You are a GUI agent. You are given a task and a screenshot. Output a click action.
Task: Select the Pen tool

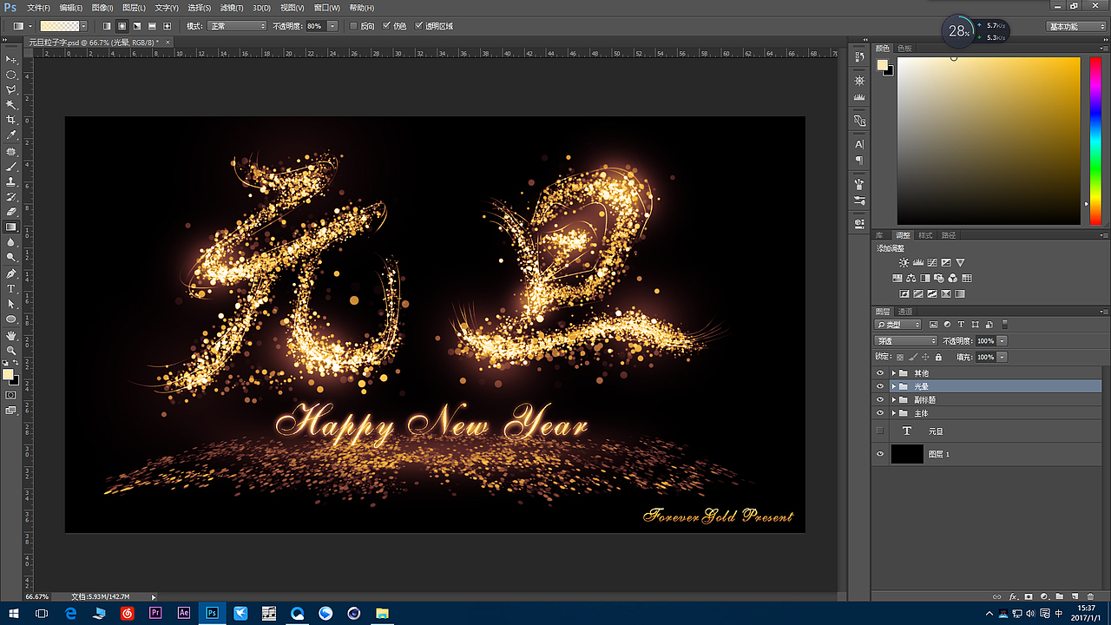tap(11, 273)
